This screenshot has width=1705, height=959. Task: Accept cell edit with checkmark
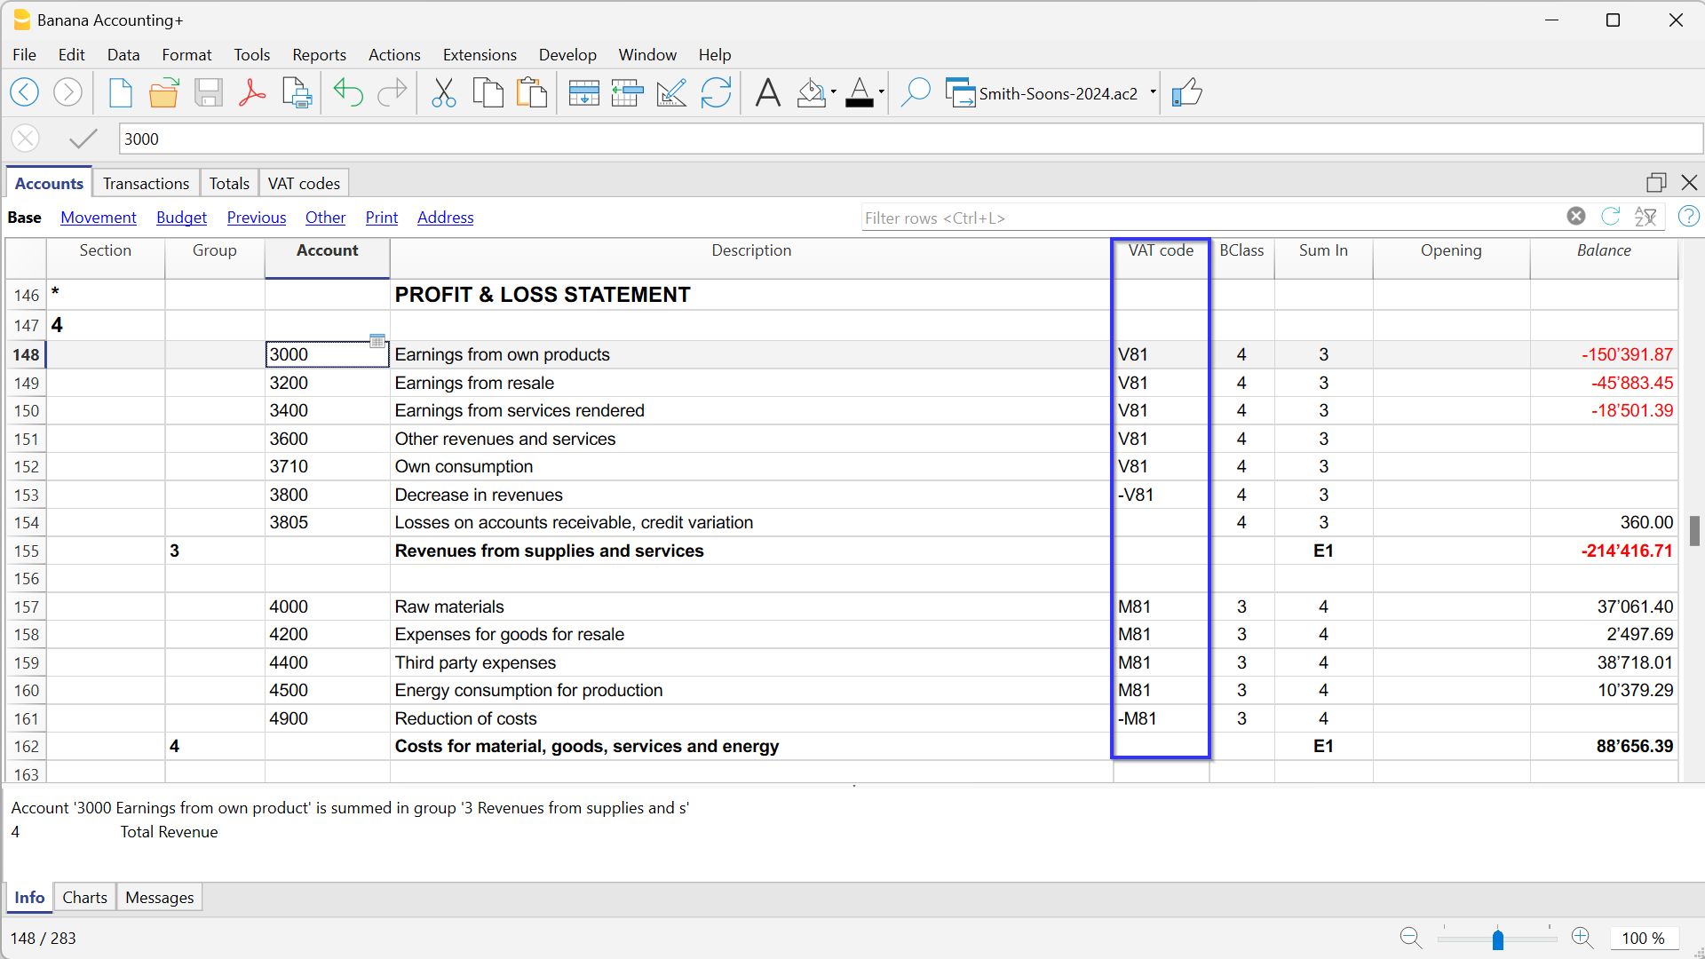[83, 139]
